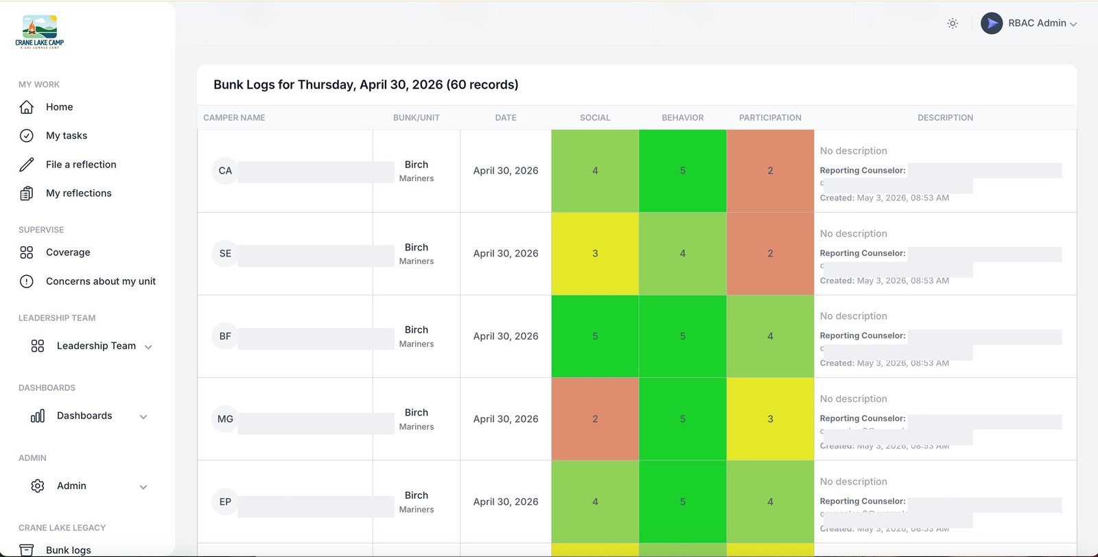Sort by Participation column header
Image resolution: width=1098 pixels, height=557 pixels.
(770, 118)
